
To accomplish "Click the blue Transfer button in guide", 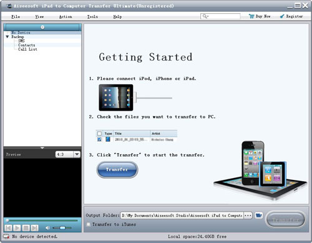I will click(117, 169).
